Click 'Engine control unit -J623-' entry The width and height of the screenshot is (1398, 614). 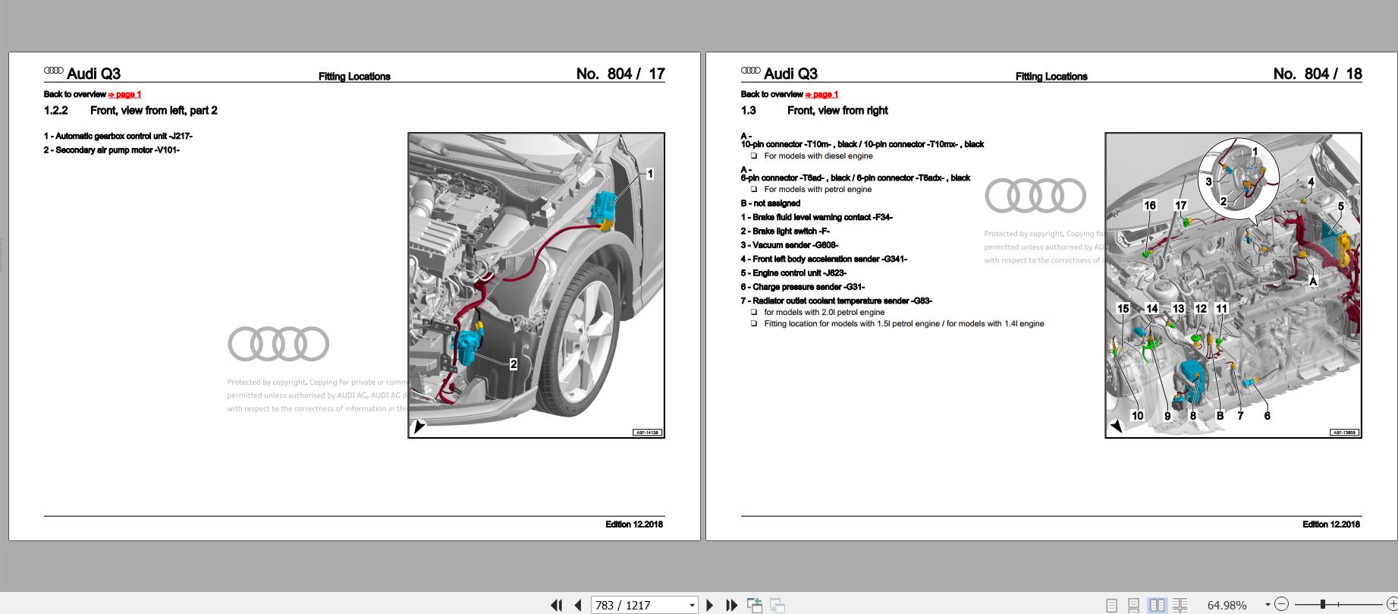pos(800,273)
